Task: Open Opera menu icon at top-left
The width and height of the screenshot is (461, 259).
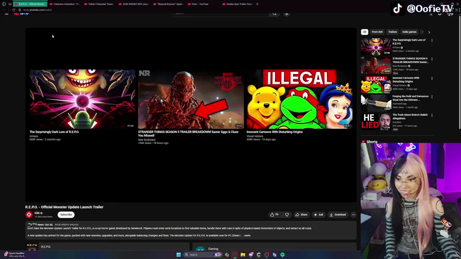Action: [x=4, y=4]
